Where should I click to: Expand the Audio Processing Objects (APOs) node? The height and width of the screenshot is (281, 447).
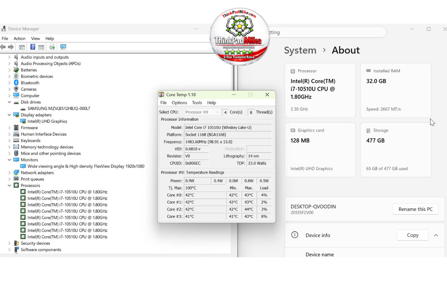(x=9, y=63)
